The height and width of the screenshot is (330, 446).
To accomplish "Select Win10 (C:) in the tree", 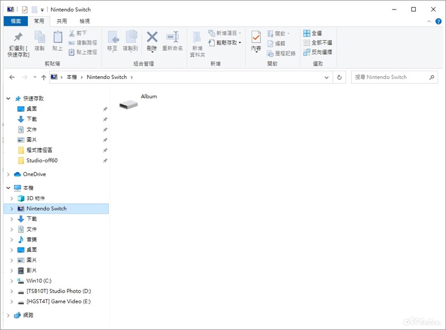I will 38,281.
